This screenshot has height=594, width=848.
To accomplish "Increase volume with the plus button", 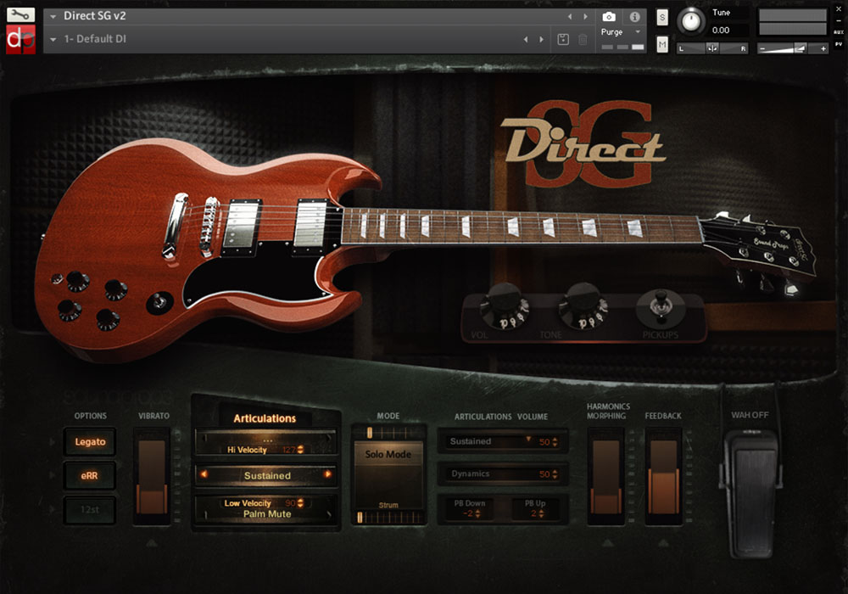I will [823, 48].
